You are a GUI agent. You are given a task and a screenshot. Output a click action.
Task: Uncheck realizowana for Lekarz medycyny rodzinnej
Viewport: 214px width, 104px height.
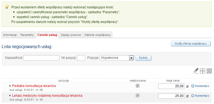tap(137, 95)
